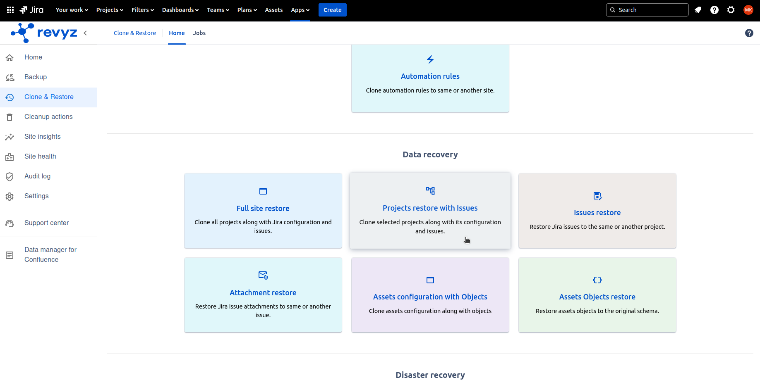Image resolution: width=760 pixels, height=387 pixels.
Task: Open the Filters dropdown
Action: 143,10
